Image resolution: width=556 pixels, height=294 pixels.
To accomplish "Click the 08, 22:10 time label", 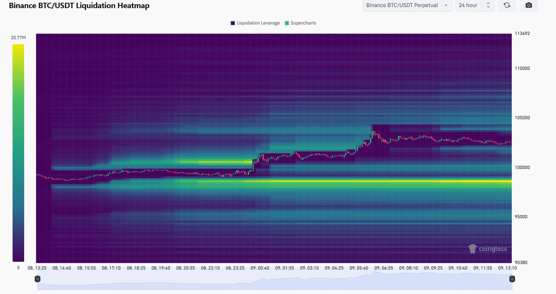I will [210, 268].
